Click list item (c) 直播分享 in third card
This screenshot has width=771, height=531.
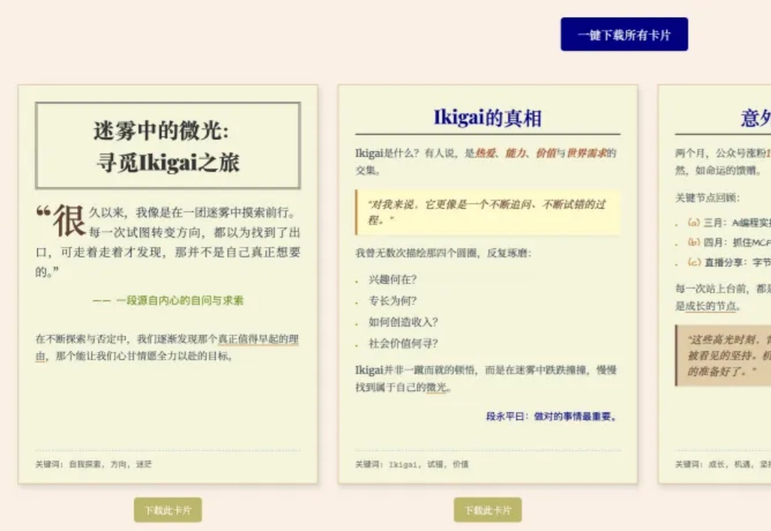[729, 262]
